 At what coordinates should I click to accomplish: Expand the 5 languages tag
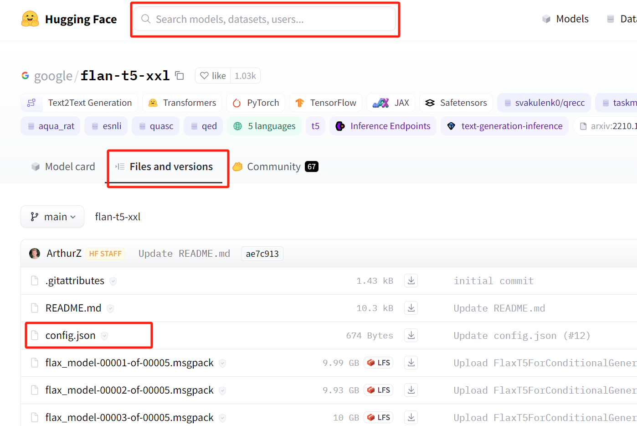point(264,126)
